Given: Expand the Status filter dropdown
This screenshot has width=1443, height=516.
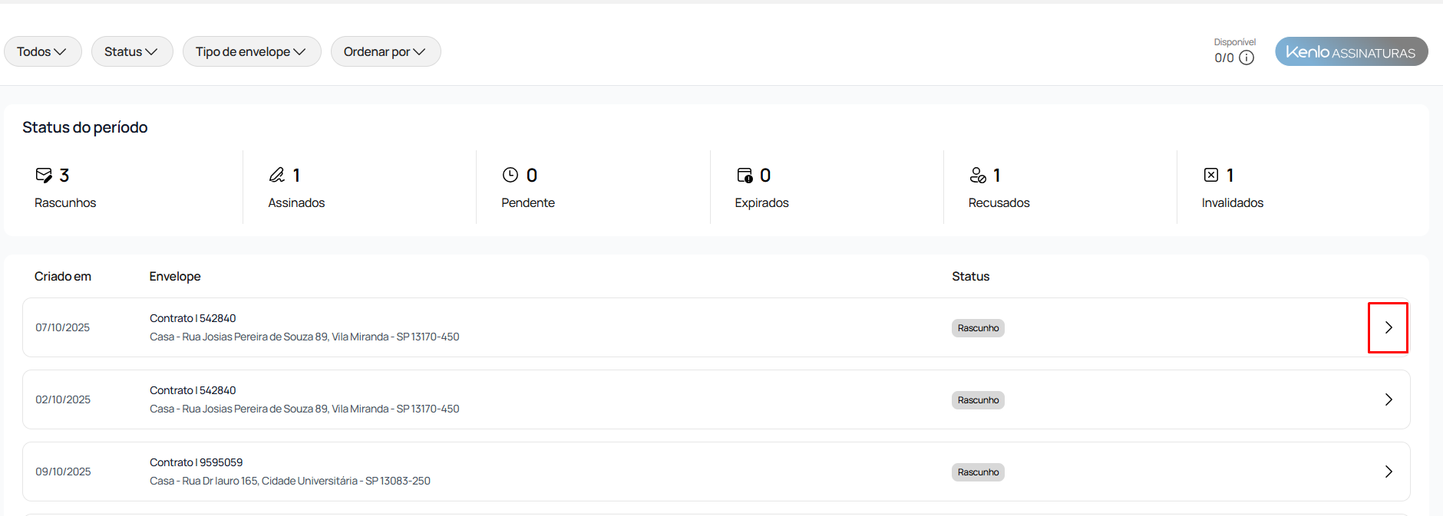Looking at the screenshot, I should (131, 51).
